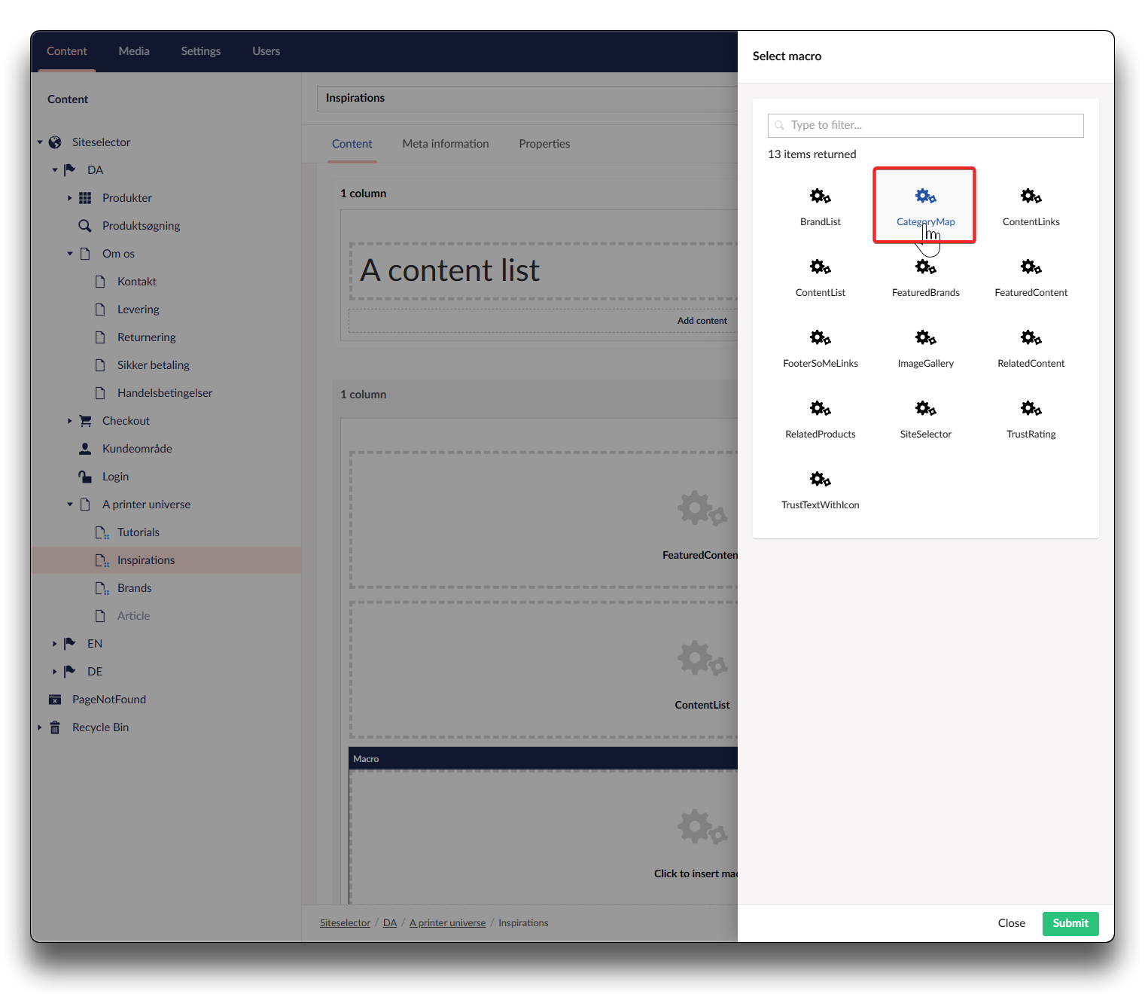Open the Recycle Bin tree item
1145x997 pixels.
tap(100, 727)
